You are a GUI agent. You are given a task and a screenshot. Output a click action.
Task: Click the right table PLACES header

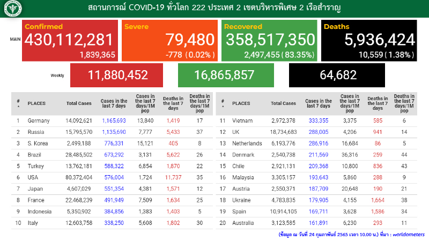[x=241, y=103]
